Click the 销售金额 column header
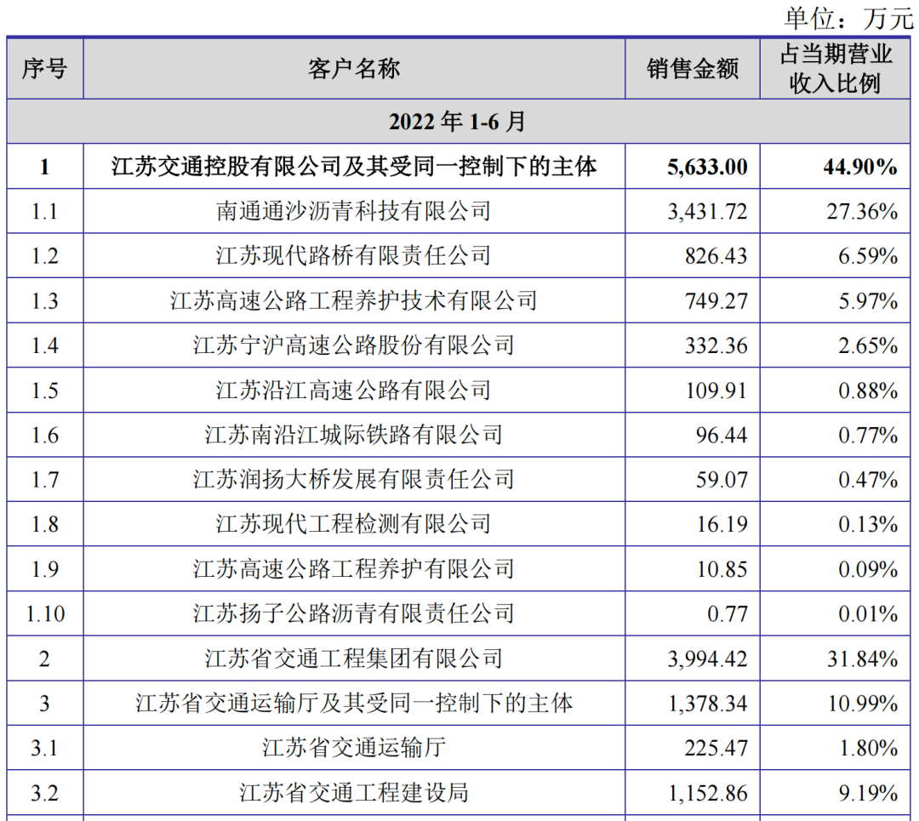This screenshot has width=919, height=821. 692,69
